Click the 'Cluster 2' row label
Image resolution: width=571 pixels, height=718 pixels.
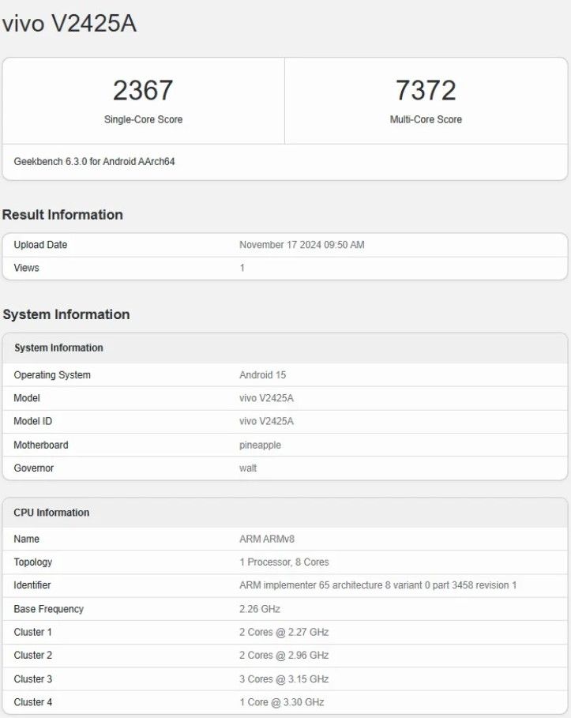(33, 656)
